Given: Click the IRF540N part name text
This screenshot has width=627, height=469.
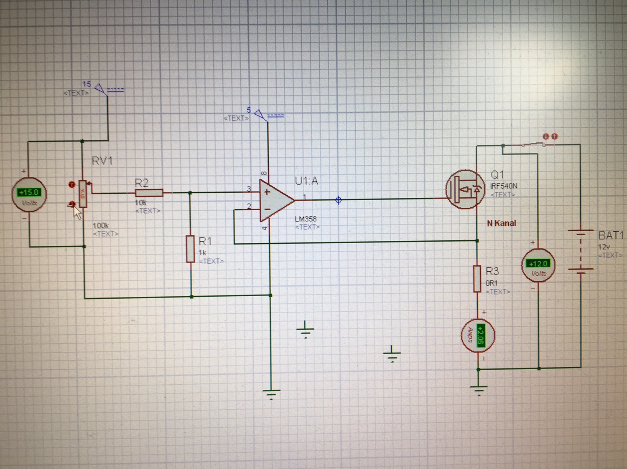Looking at the screenshot, I should [504, 186].
